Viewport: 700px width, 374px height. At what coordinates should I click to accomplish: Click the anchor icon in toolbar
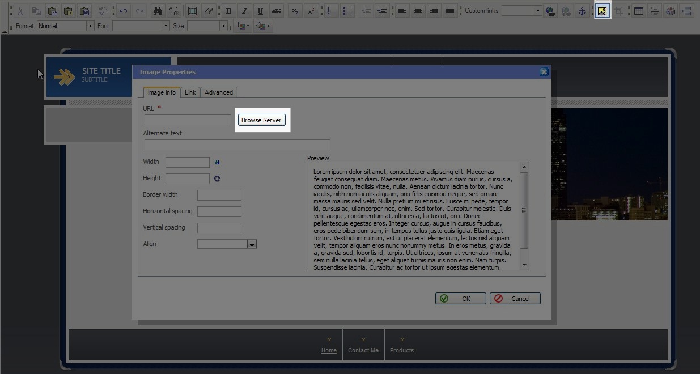coord(582,11)
